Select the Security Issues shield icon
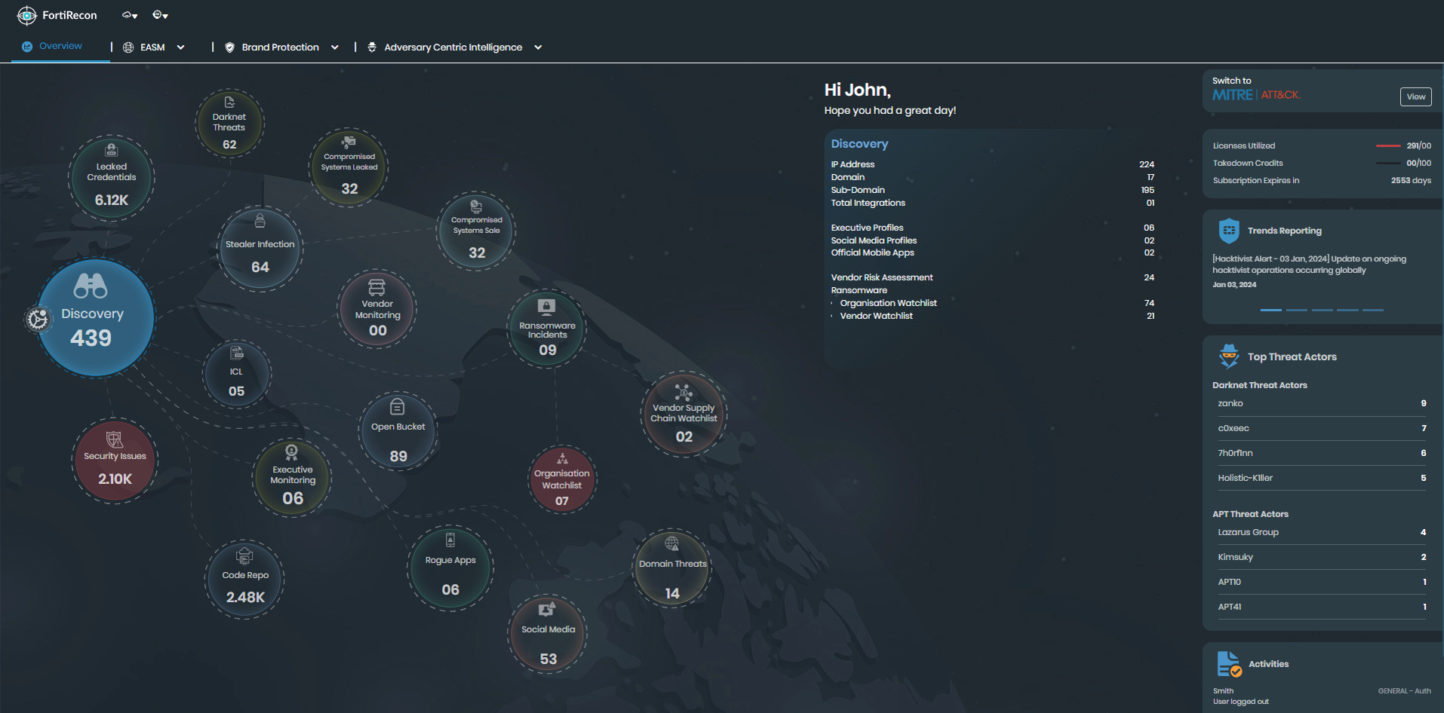 pyautogui.click(x=115, y=439)
